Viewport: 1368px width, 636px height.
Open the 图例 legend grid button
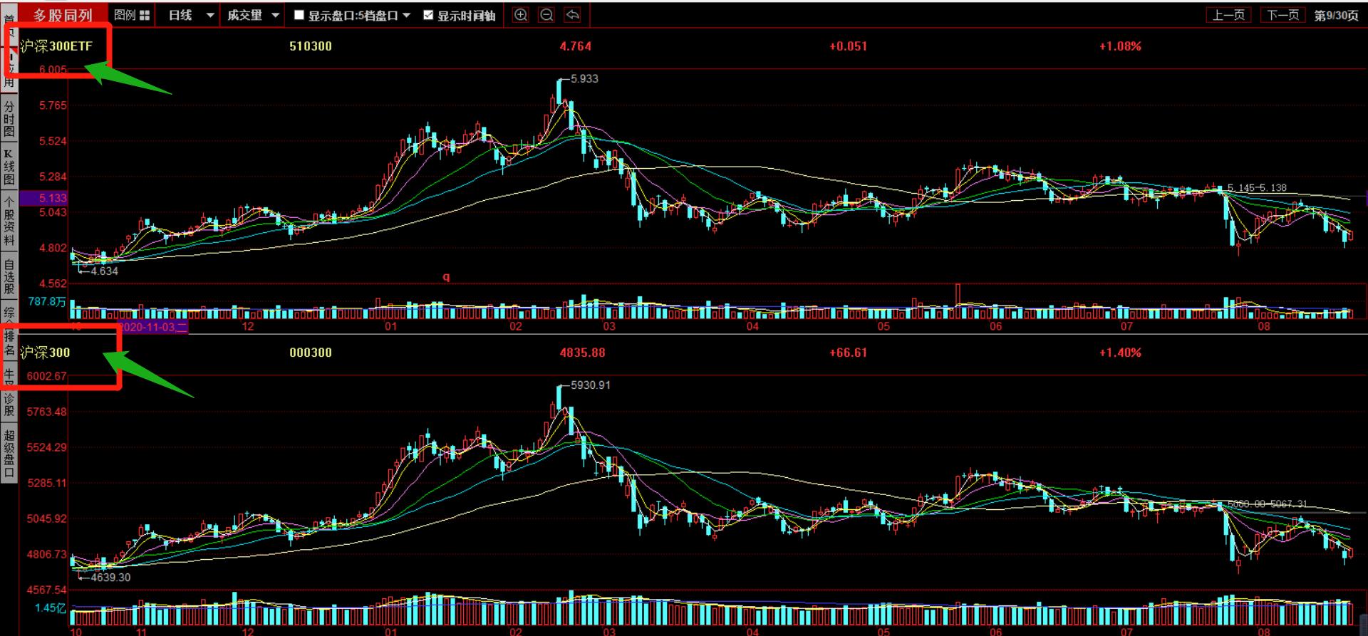(x=132, y=15)
